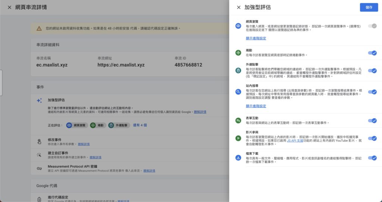The width and height of the screenshot is (382, 202).
Task: Toggle the 表單互動 switch
Action: [372, 121]
